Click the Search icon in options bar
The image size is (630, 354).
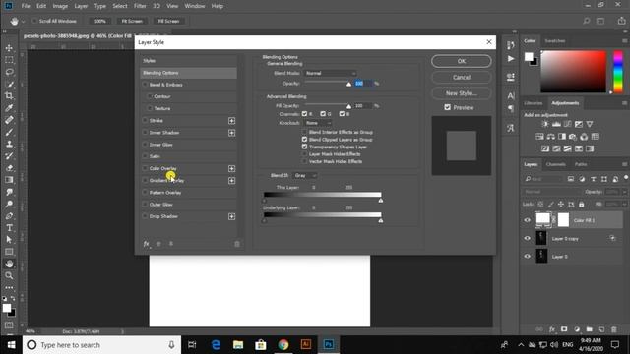pos(587,21)
